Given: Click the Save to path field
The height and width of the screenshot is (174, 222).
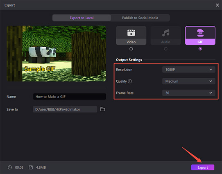Looking at the screenshot, I should 65,109.
